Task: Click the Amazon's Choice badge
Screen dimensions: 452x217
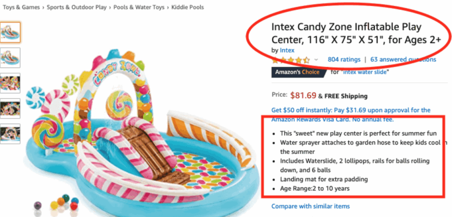Action: pyautogui.click(x=298, y=72)
